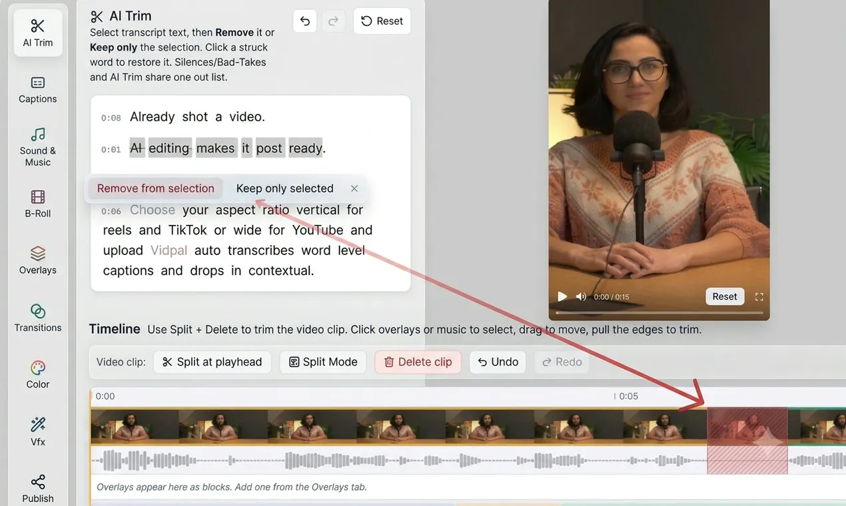Click the 0:05 mark on the timeline ruler
Image resolution: width=846 pixels, height=506 pixels.
click(x=628, y=396)
